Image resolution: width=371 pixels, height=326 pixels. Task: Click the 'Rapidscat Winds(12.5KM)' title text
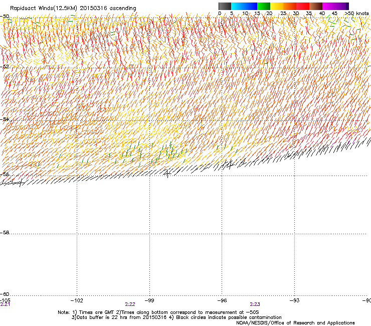(x=44, y=9)
